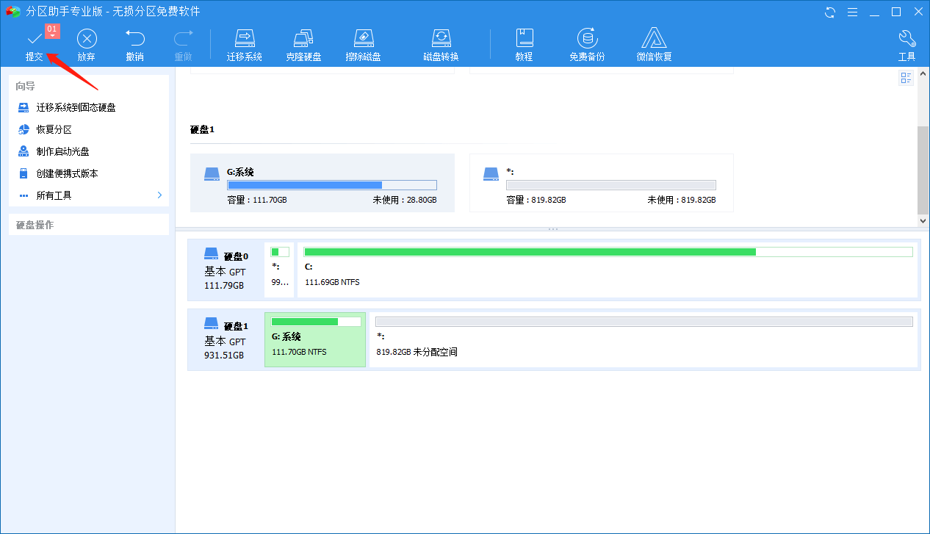Click 制作启动光盘 link

(62, 151)
